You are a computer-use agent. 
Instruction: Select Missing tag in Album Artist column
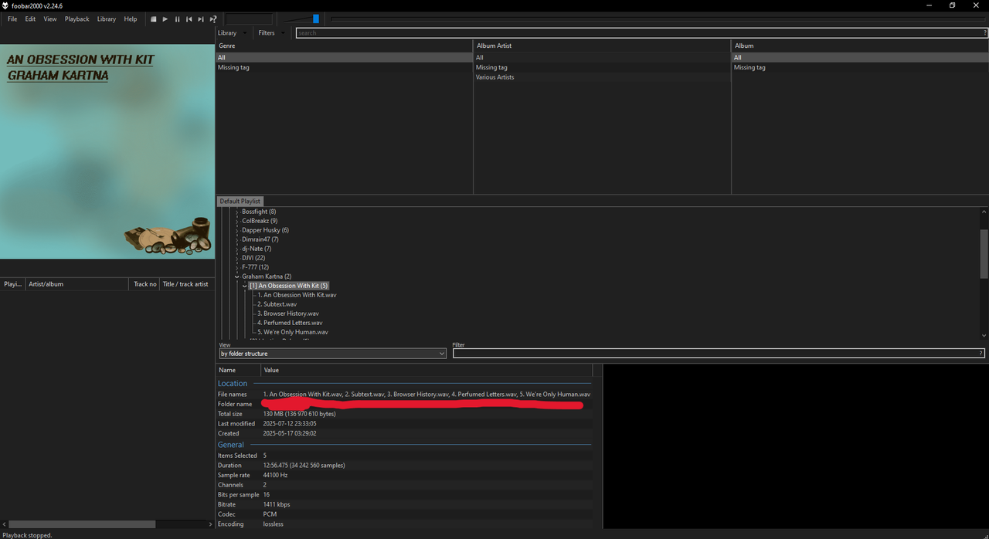pyautogui.click(x=602, y=67)
